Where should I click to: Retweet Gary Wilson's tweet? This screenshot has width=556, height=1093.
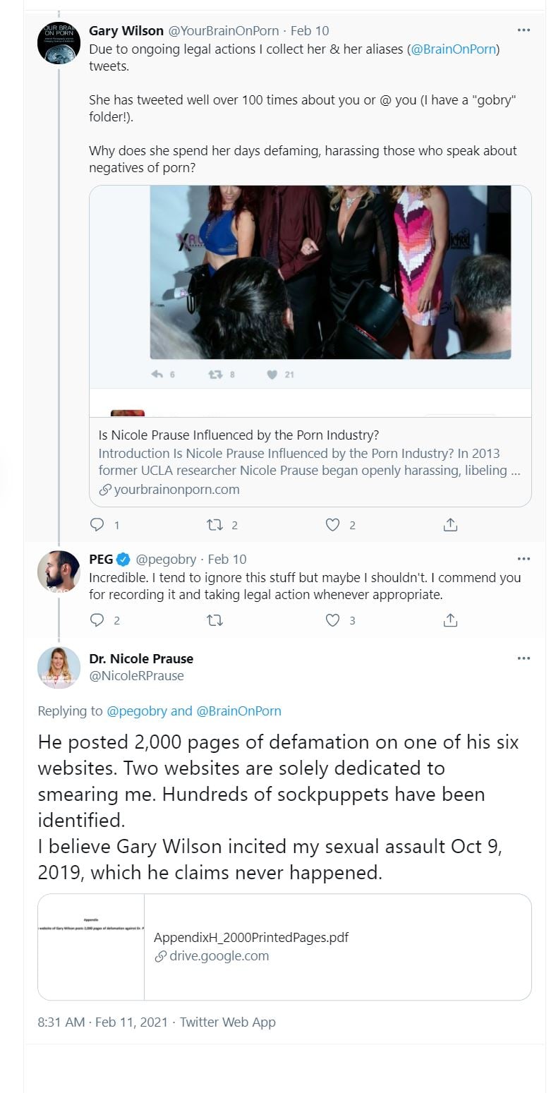(213, 524)
